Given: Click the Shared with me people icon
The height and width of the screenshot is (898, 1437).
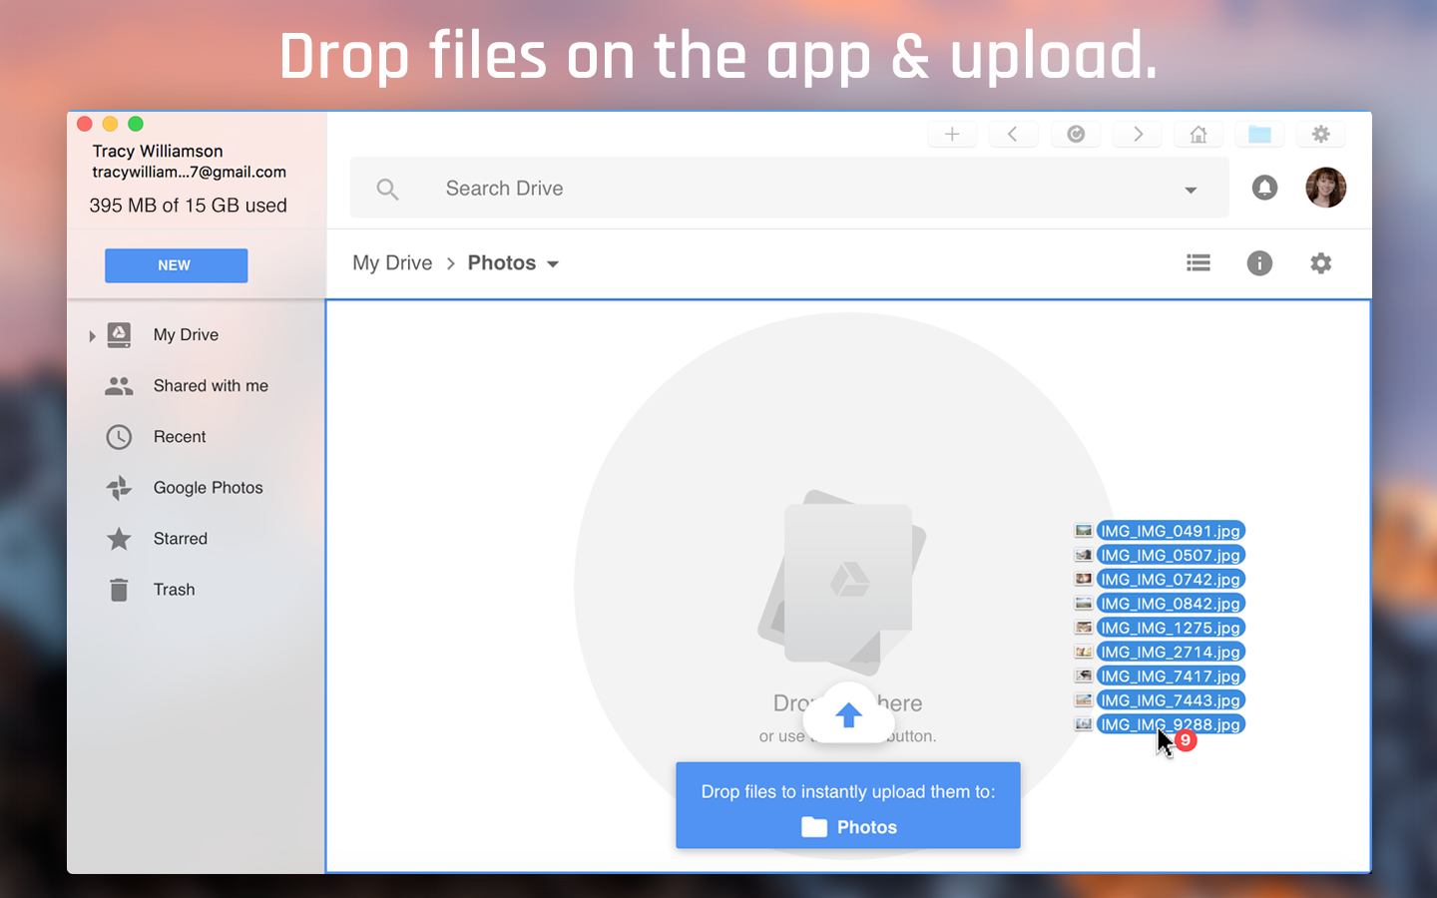Looking at the screenshot, I should (119, 386).
